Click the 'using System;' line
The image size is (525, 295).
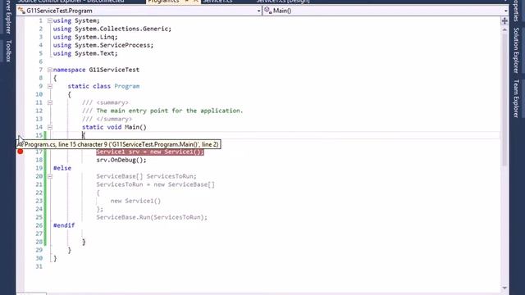click(76, 20)
